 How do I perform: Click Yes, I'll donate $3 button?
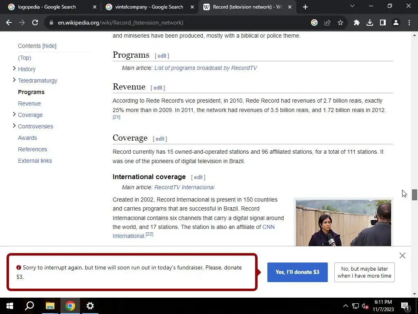(298, 272)
